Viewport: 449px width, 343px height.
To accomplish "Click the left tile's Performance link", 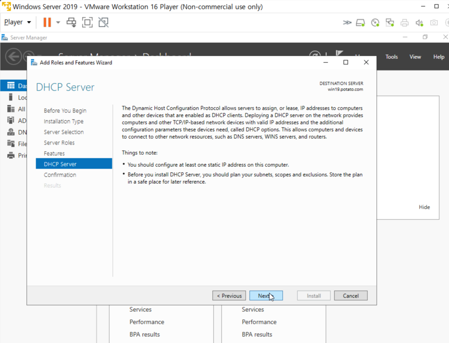I will (147, 322).
